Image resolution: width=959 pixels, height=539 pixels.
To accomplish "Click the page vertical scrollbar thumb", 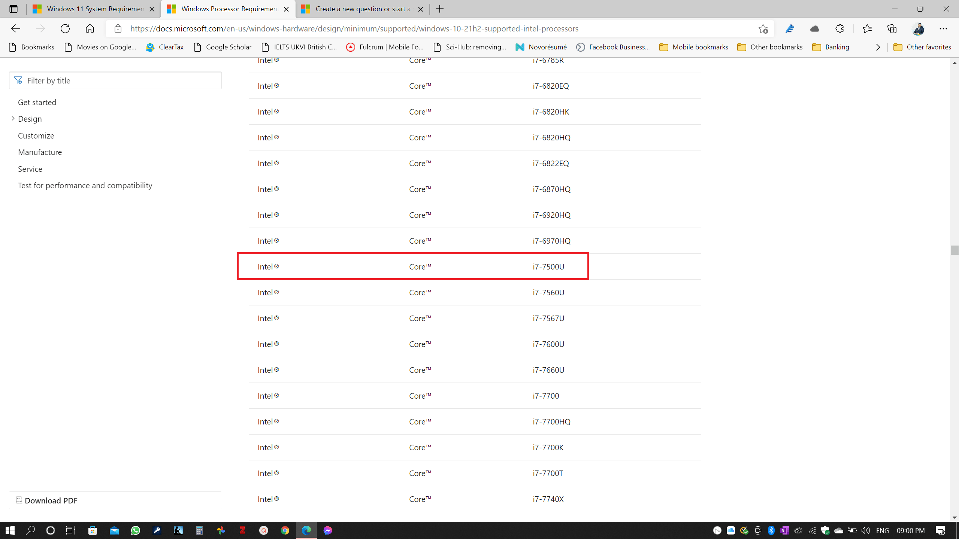I will (954, 250).
